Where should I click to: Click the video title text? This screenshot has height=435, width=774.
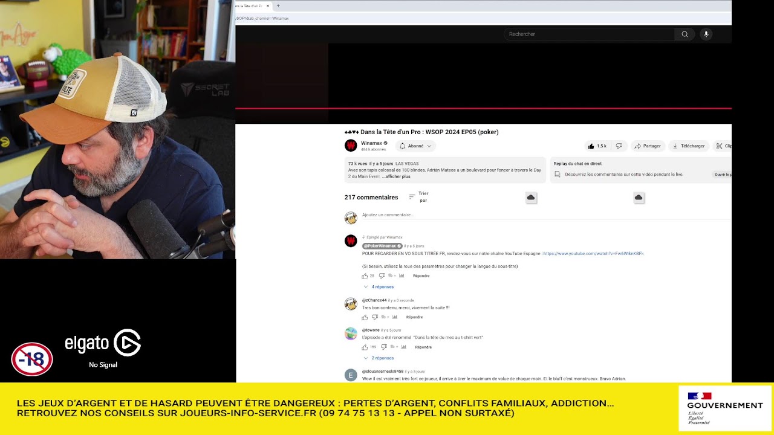(x=421, y=132)
